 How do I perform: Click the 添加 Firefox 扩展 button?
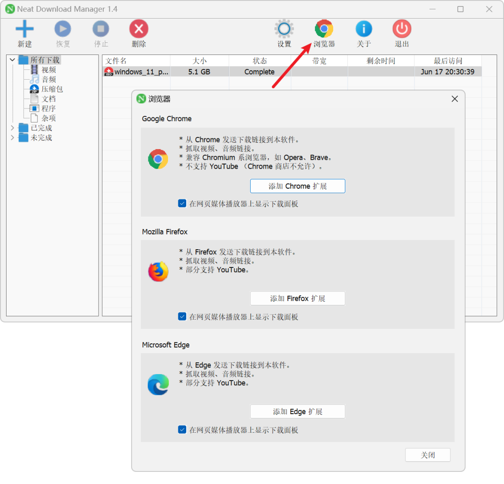coord(298,299)
